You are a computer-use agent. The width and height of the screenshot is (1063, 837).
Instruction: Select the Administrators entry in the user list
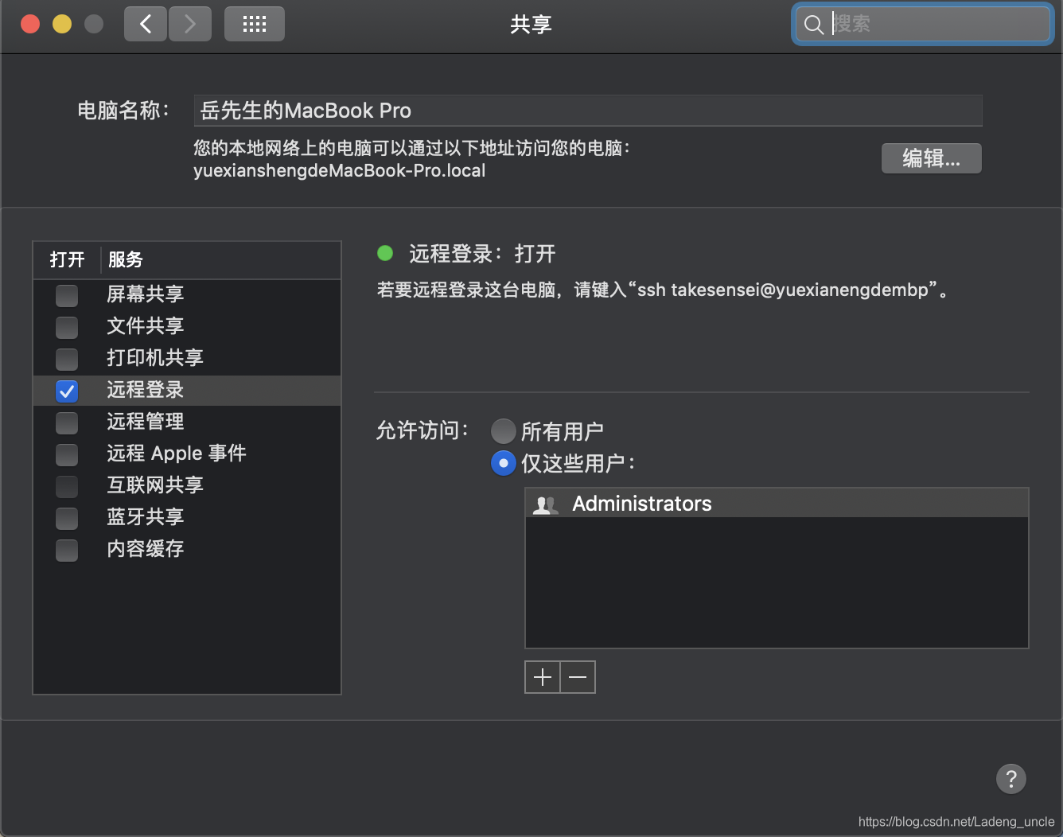(x=777, y=504)
